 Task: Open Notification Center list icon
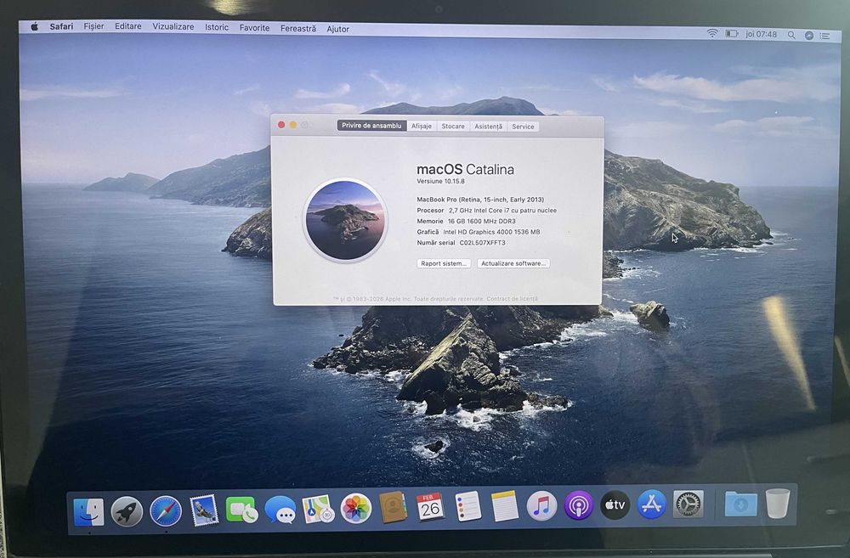[825, 36]
